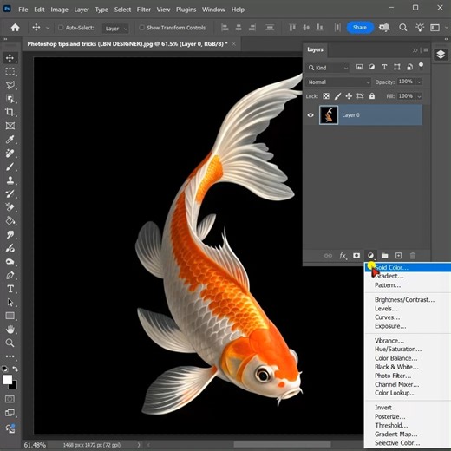Screen dimensions: 451x451
Task: Open Auto-Select Layer dropdown
Action: pos(115,29)
